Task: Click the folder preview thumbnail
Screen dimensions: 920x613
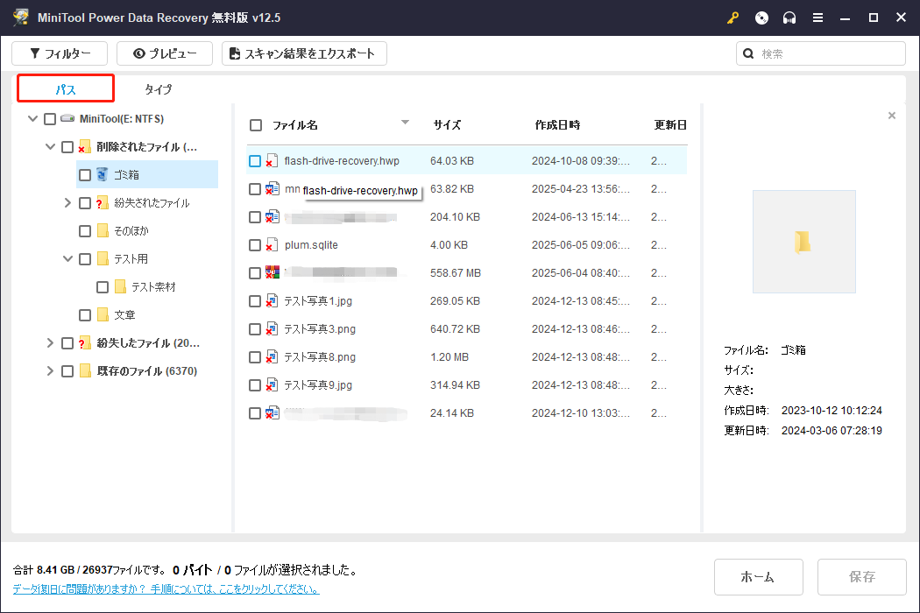Action: coord(803,241)
